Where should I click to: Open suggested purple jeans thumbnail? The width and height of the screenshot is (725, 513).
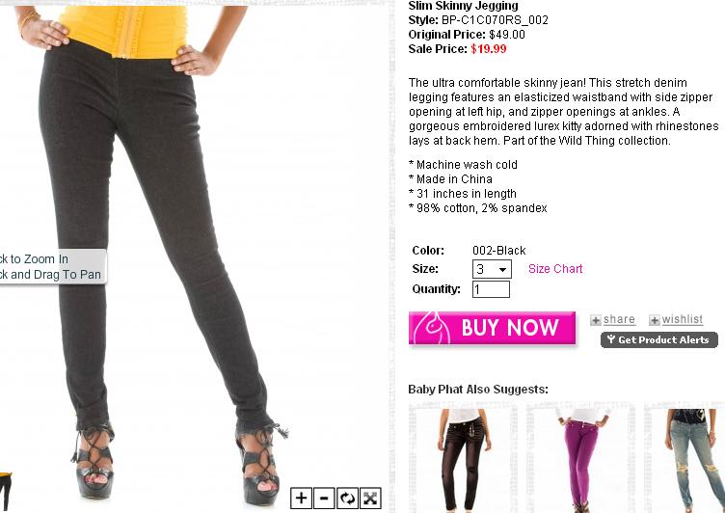click(x=581, y=460)
